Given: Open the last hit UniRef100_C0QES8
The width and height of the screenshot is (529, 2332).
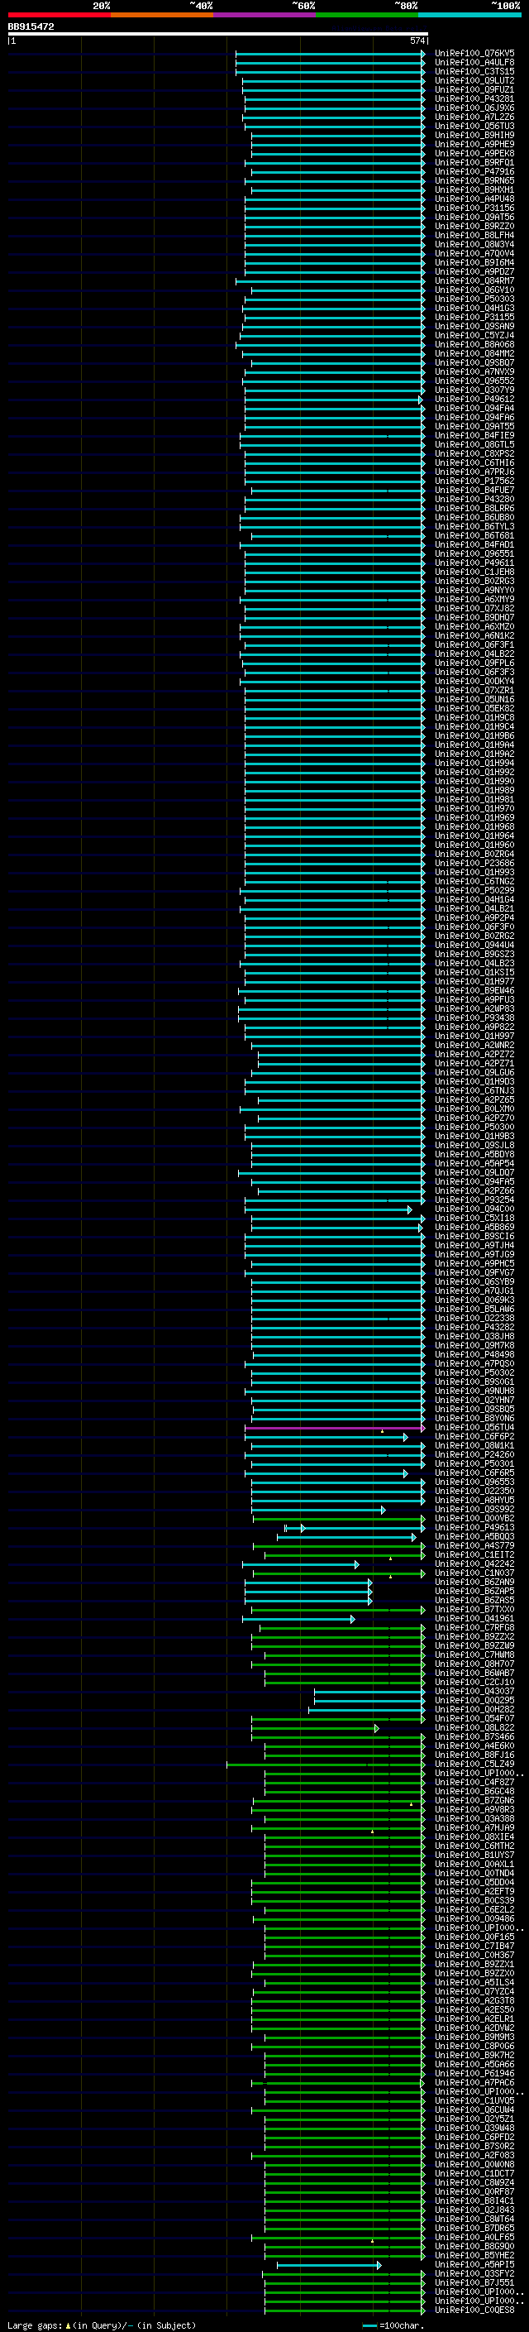Looking at the screenshot, I should coord(474,2310).
